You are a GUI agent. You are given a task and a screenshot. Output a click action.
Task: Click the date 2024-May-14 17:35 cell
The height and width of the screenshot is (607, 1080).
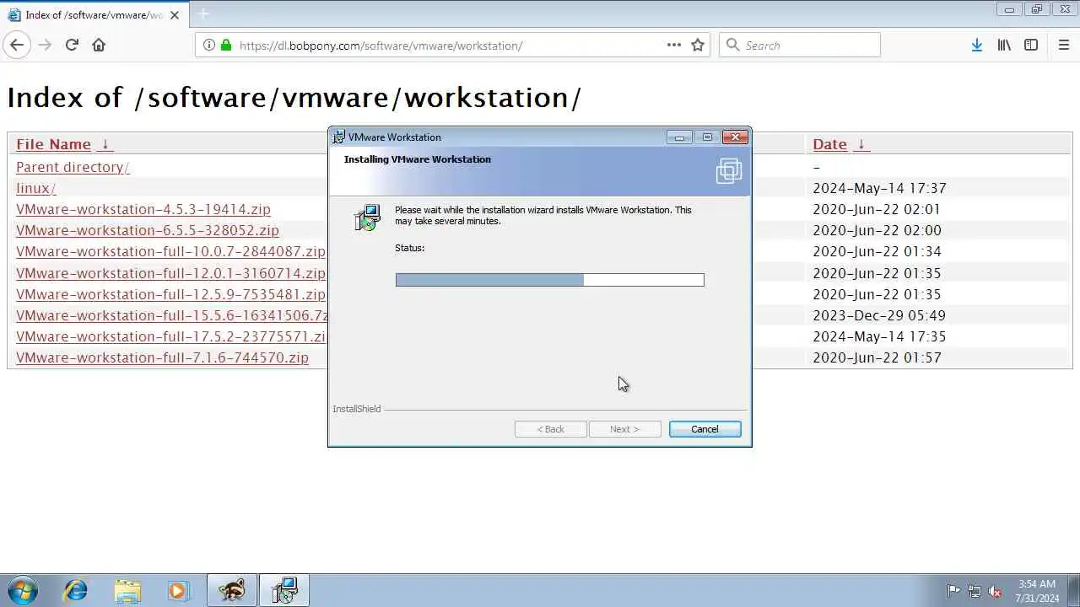(x=879, y=336)
